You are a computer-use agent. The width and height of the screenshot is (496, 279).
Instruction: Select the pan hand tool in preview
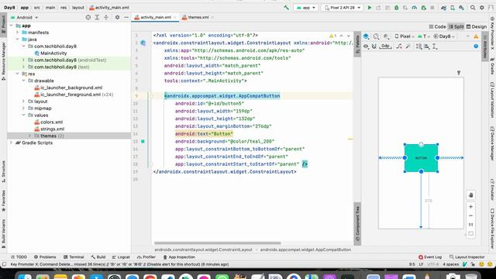point(470,195)
